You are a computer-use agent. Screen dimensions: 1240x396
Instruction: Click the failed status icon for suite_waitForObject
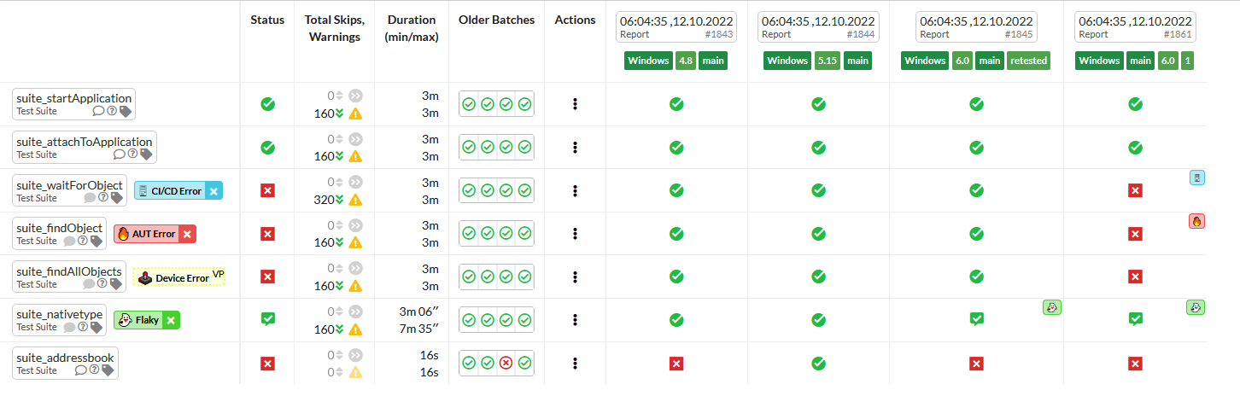coord(267,190)
